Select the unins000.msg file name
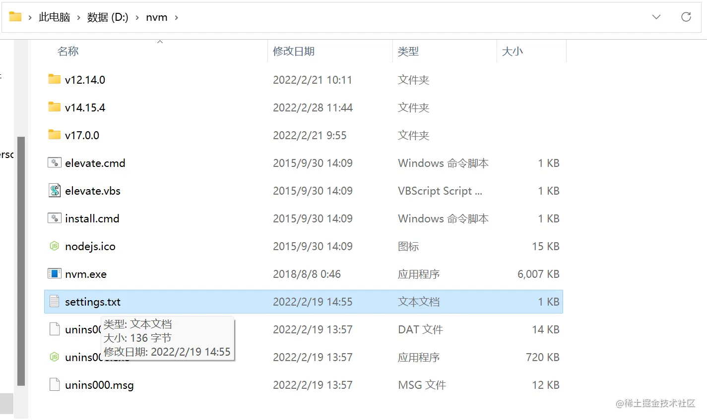This screenshot has width=707, height=420. 99,385
